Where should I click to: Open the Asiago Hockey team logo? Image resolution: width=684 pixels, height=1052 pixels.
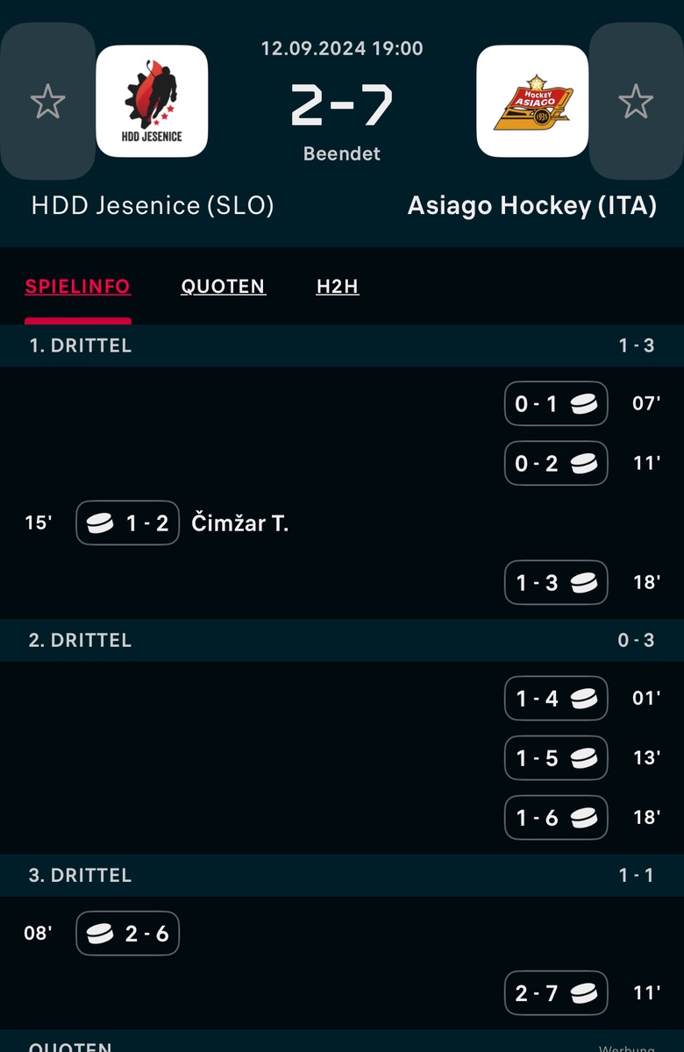pos(532,102)
